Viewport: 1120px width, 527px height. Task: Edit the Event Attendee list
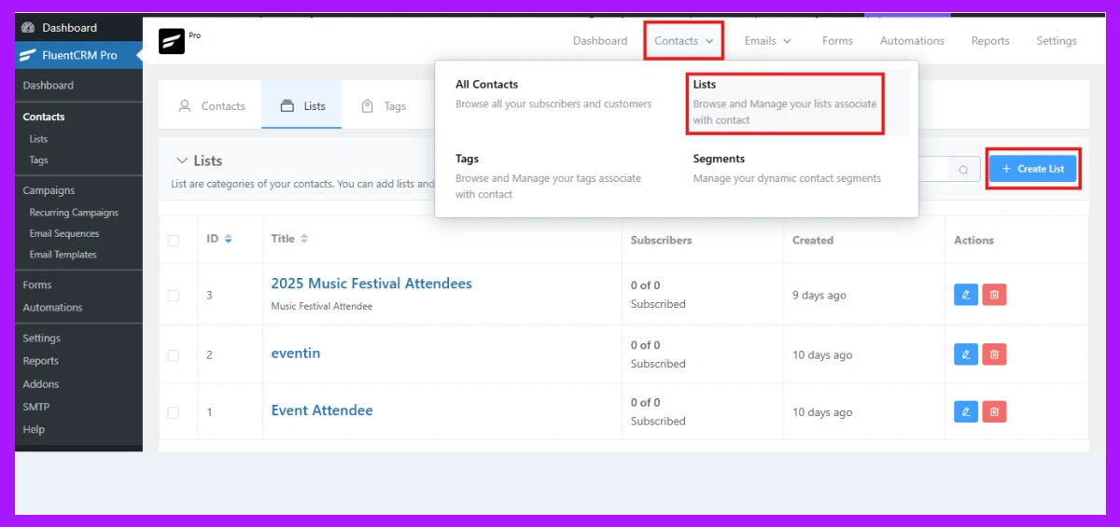pos(966,411)
